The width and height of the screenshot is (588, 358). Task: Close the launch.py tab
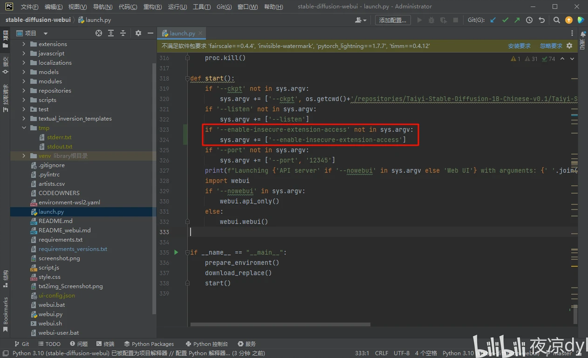click(200, 33)
